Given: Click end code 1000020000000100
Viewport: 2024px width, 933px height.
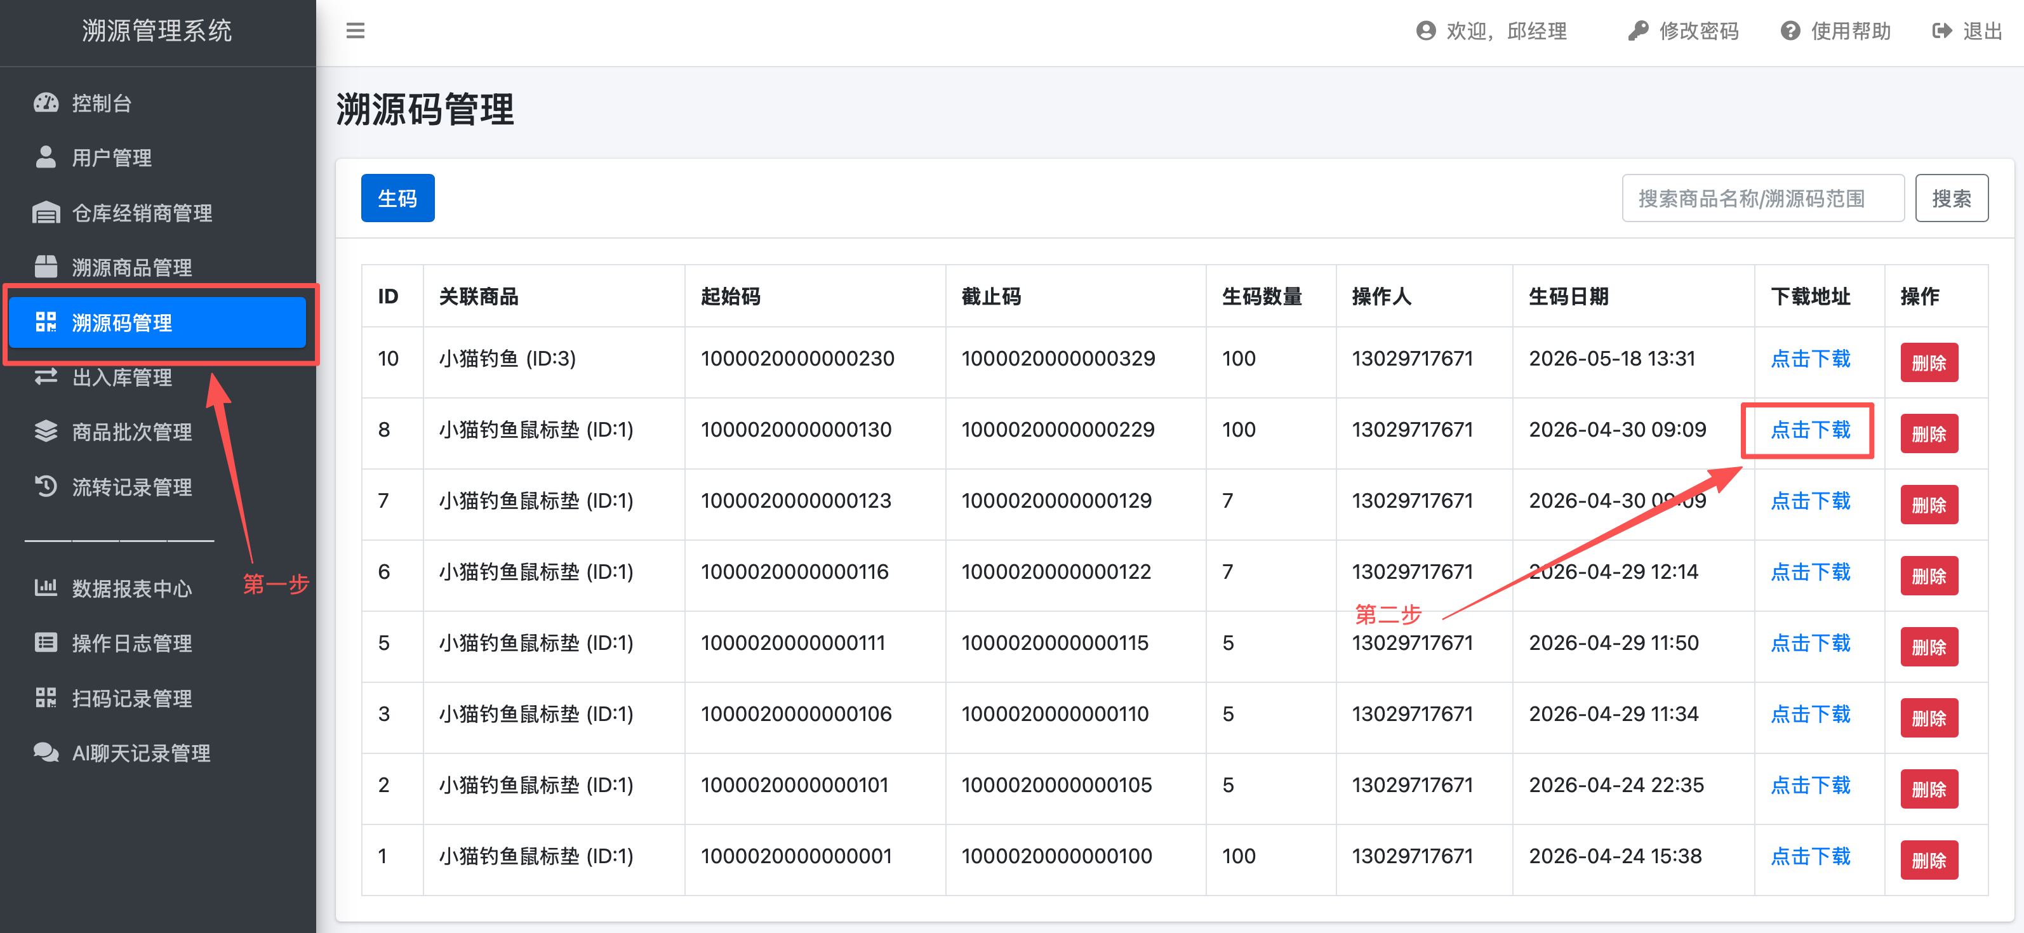Looking at the screenshot, I should point(1057,856).
